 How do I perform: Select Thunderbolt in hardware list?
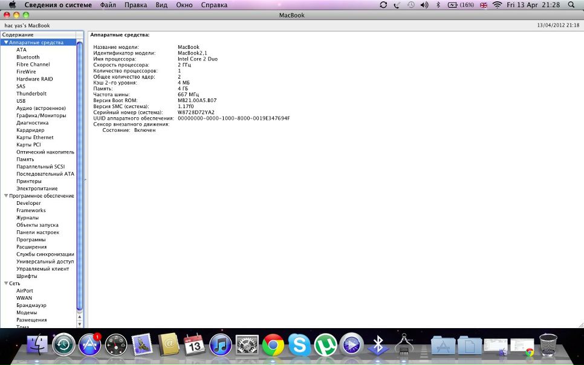(31, 94)
